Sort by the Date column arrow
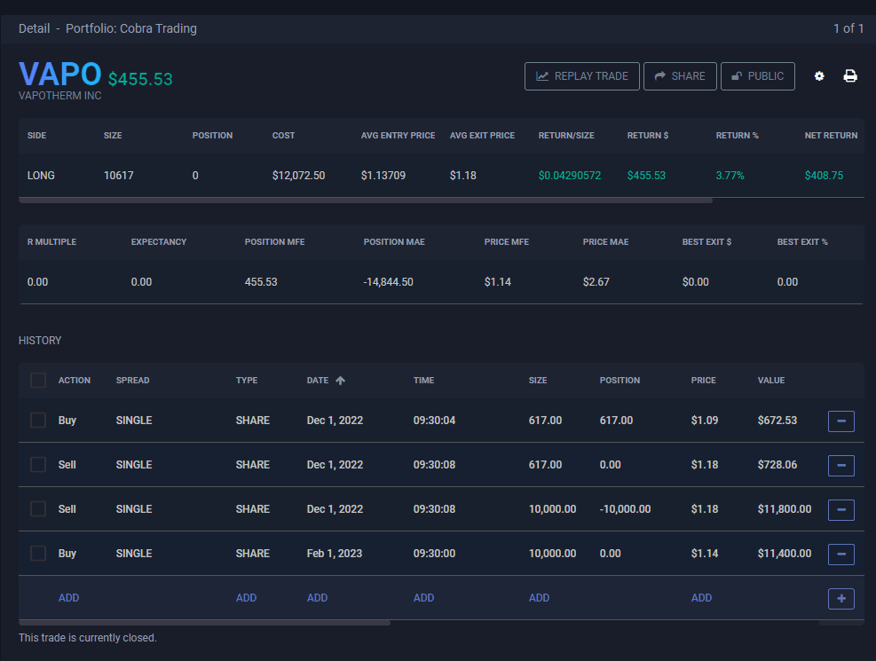Image resolution: width=876 pixels, height=661 pixels. coord(341,381)
